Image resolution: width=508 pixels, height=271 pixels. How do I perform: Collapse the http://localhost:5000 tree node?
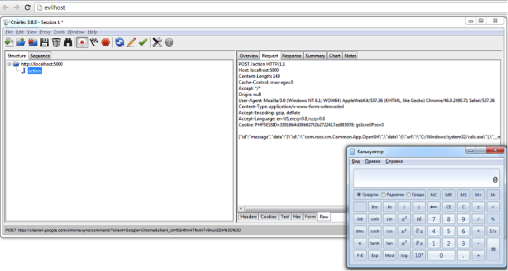click(10, 64)
